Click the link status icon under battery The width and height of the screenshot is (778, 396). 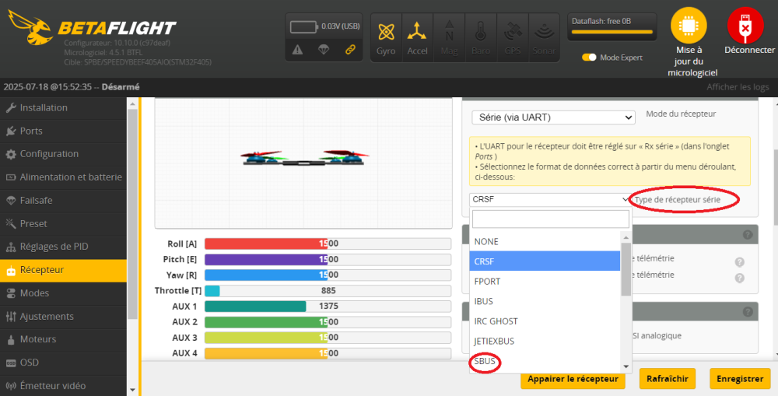[350, 50]
